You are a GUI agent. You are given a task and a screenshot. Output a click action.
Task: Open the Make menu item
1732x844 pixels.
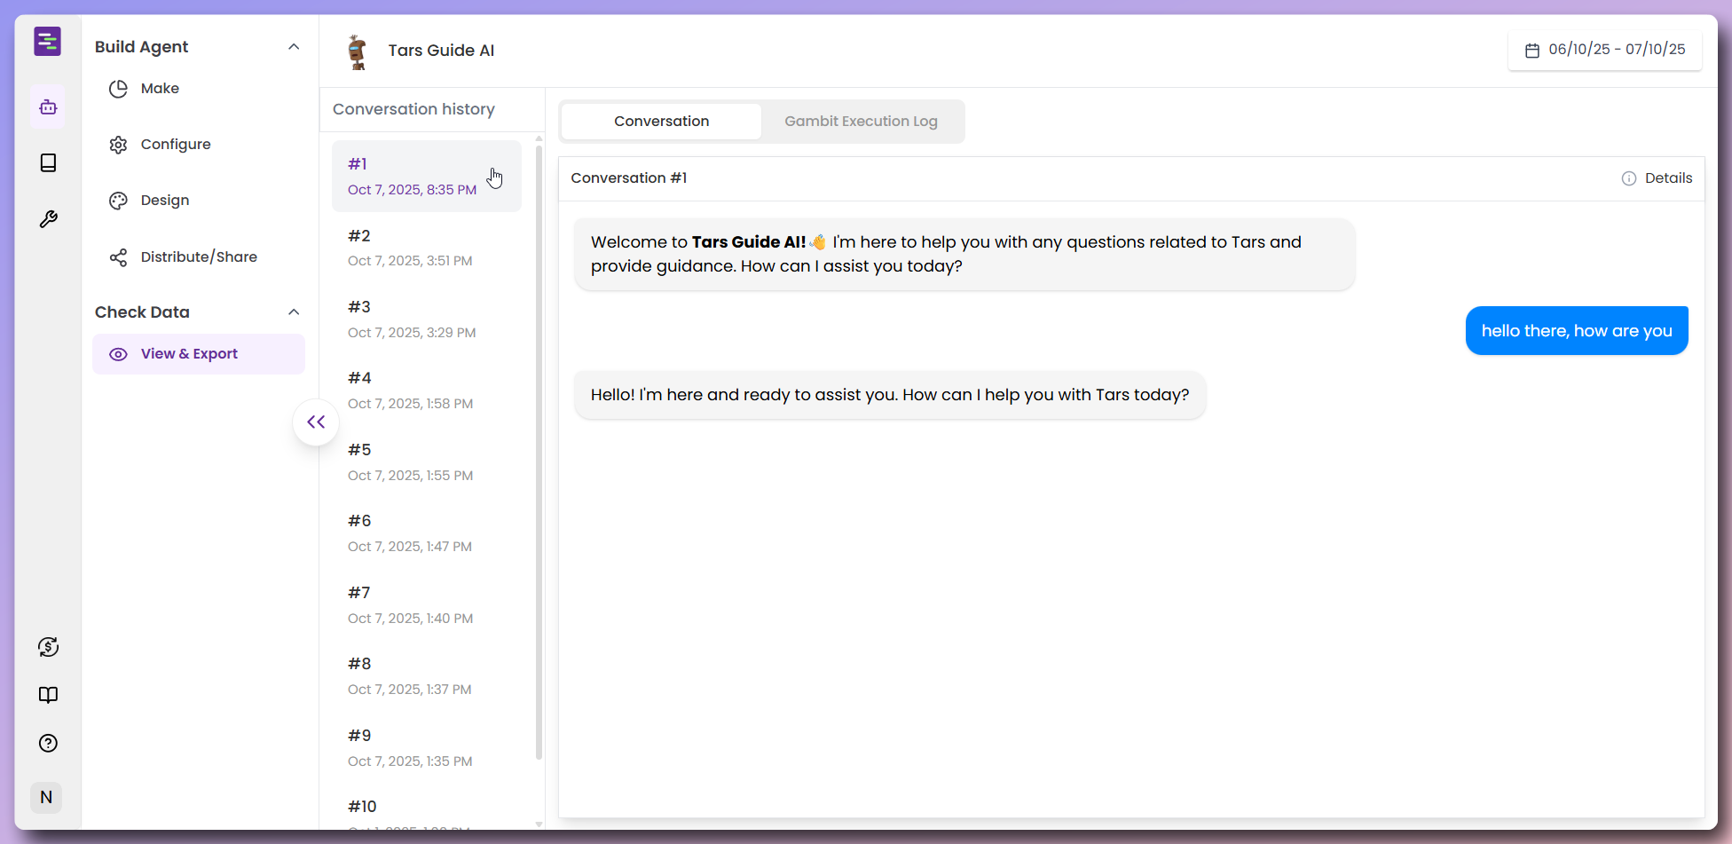click(199, 89)
